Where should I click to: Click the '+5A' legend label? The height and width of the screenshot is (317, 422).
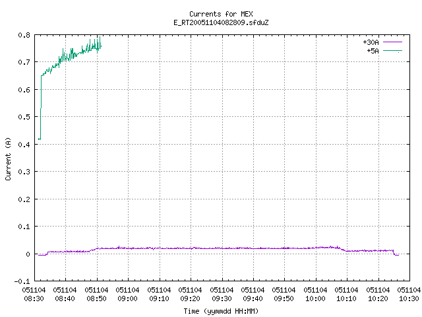373,51
